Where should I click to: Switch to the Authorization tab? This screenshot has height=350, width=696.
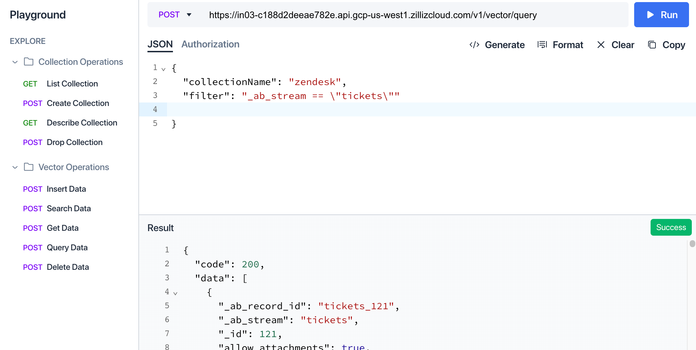point(210,44)
